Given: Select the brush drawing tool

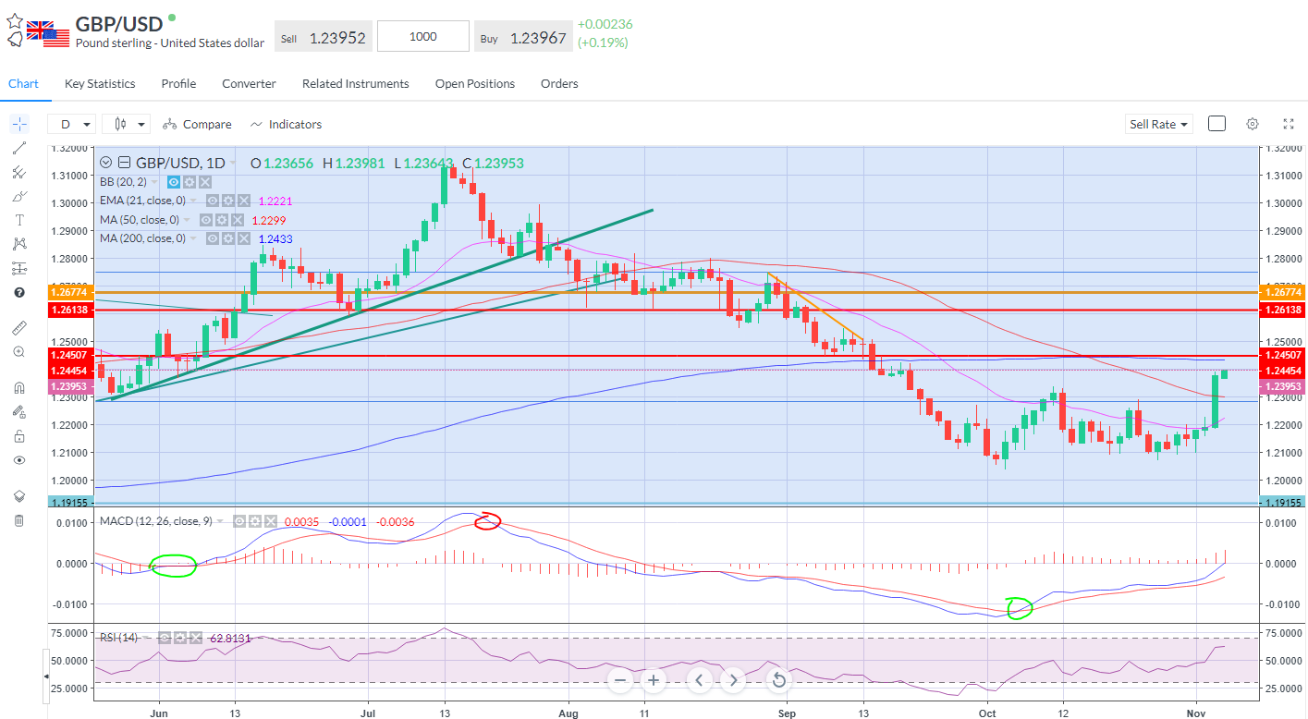Looking at the screenshot, I should 18,196.
